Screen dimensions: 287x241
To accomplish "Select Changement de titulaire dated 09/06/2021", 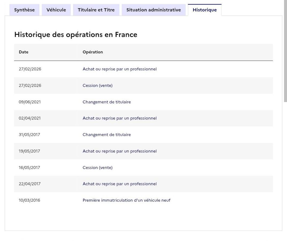I will (x=107, y=102).
